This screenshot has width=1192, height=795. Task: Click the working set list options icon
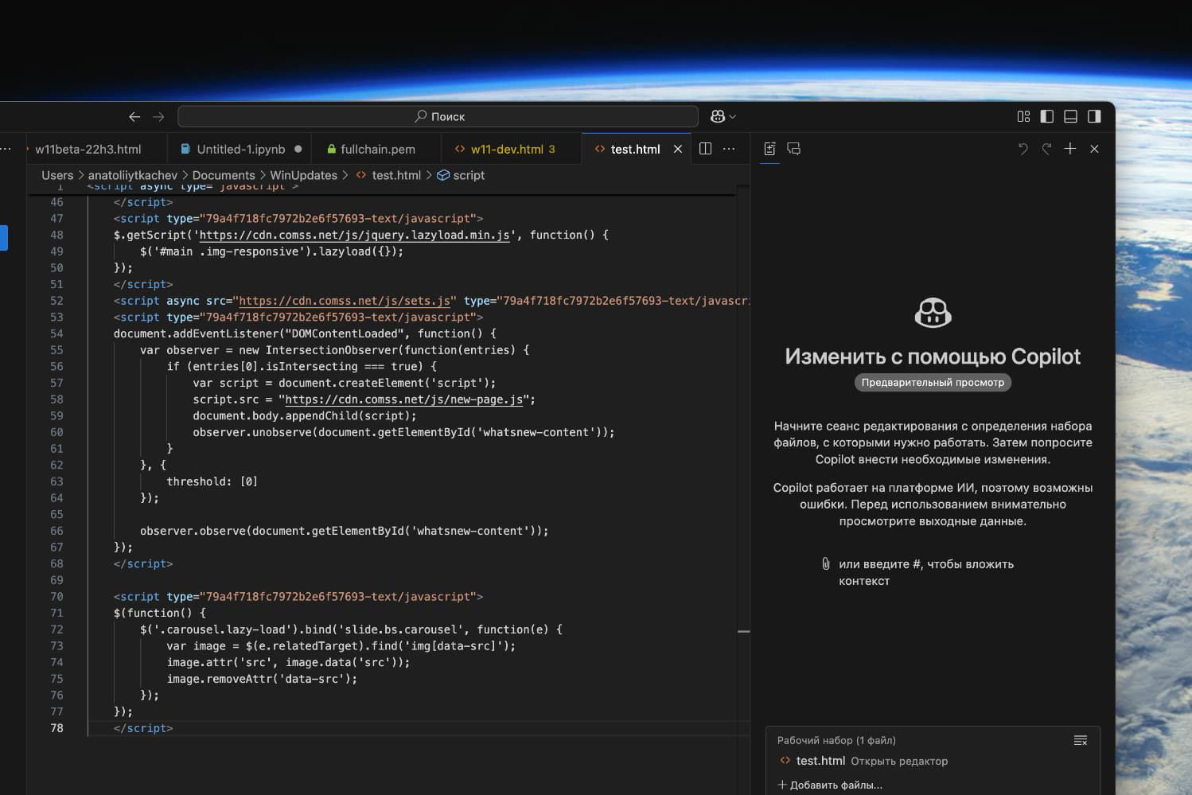point(1081,740)
